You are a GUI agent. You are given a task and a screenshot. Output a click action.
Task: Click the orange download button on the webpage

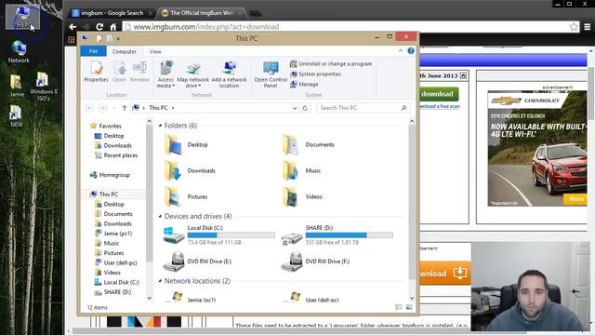(444, 273)
